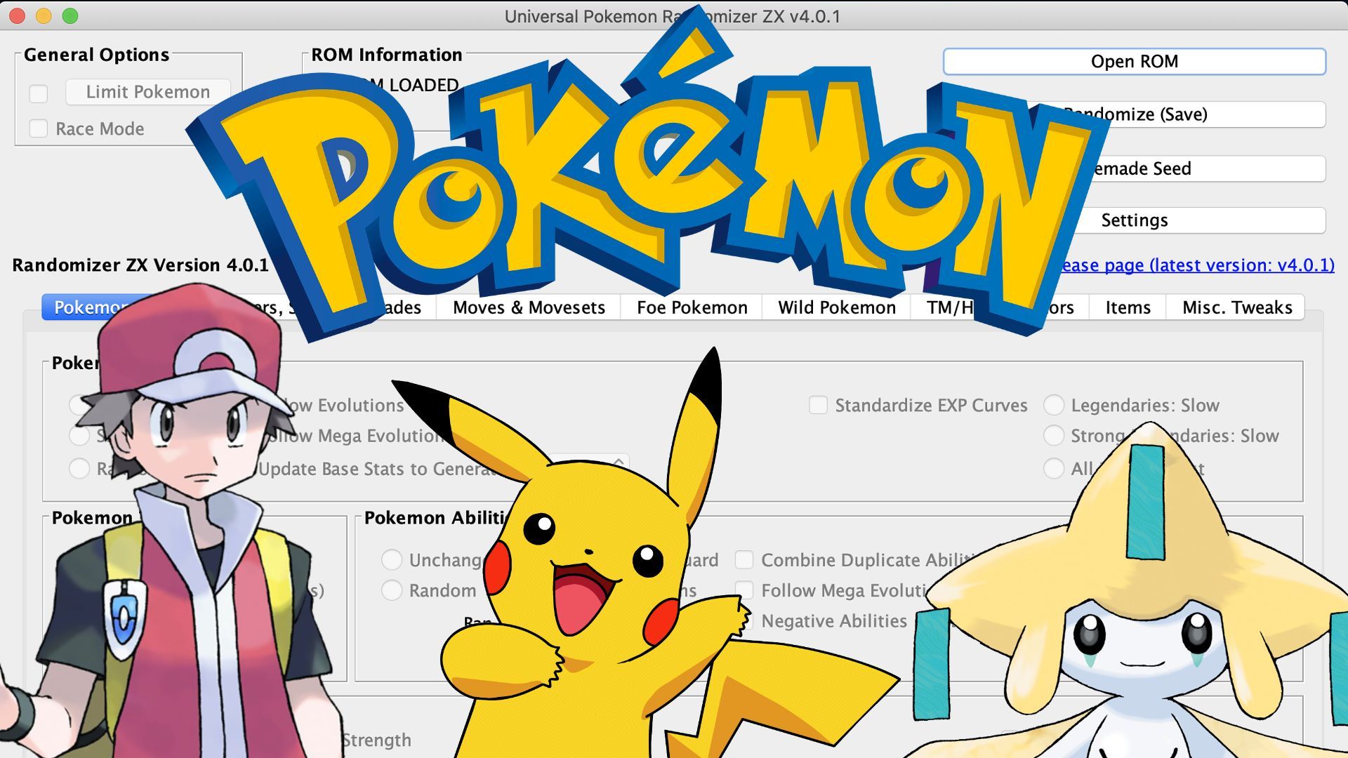Select the All radio button under EXP curves
This screenshot has width=1348, height=758.
pos(1054,468)
